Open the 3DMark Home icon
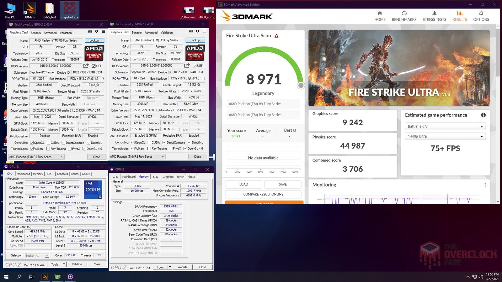Screen dimensions: 502x282 [x=380, y=13]
